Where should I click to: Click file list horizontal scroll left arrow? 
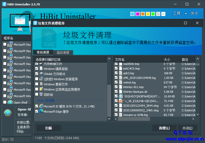(116, 119)
